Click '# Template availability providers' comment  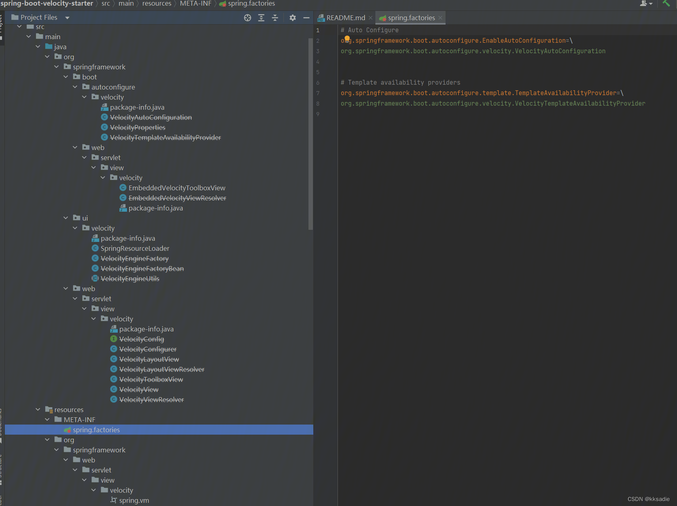[400, 82]
